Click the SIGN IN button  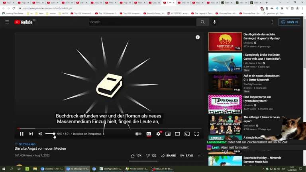pyautogui.click(x=289, y=22)
